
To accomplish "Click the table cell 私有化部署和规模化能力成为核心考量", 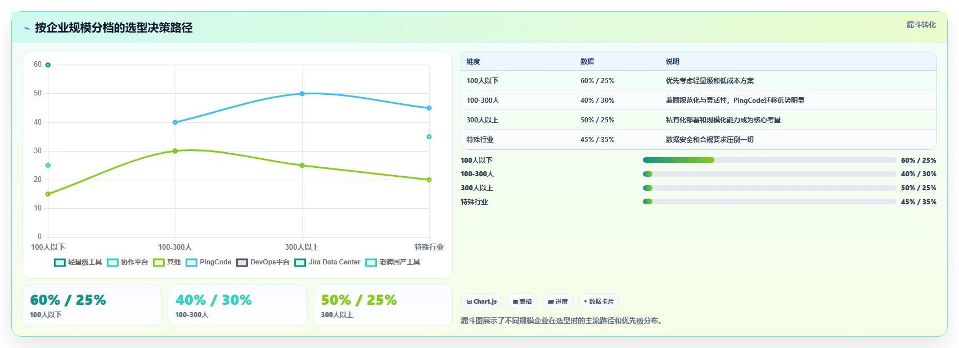I will [723, 120].
